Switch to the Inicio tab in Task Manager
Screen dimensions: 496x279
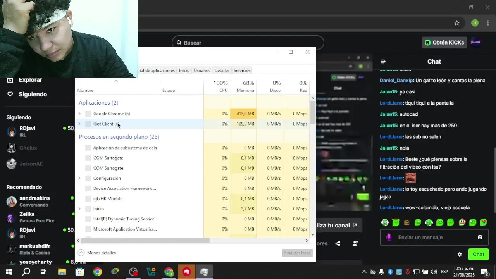point(184,70)
